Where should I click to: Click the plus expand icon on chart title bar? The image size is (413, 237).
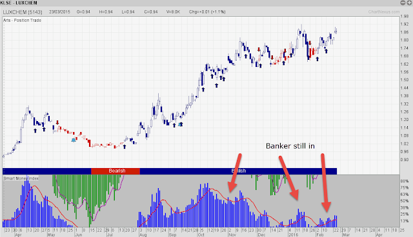(409, 3)
